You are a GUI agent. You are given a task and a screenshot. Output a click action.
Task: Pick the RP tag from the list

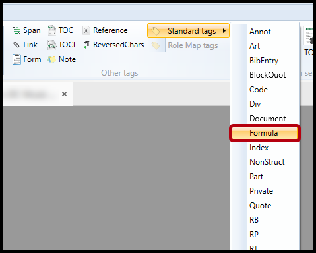[265, 235]
